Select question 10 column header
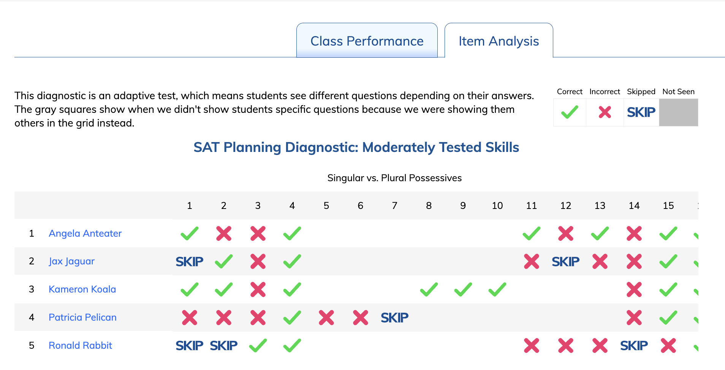The width and height of the screenshot is (725, 370). click(497, 206)
